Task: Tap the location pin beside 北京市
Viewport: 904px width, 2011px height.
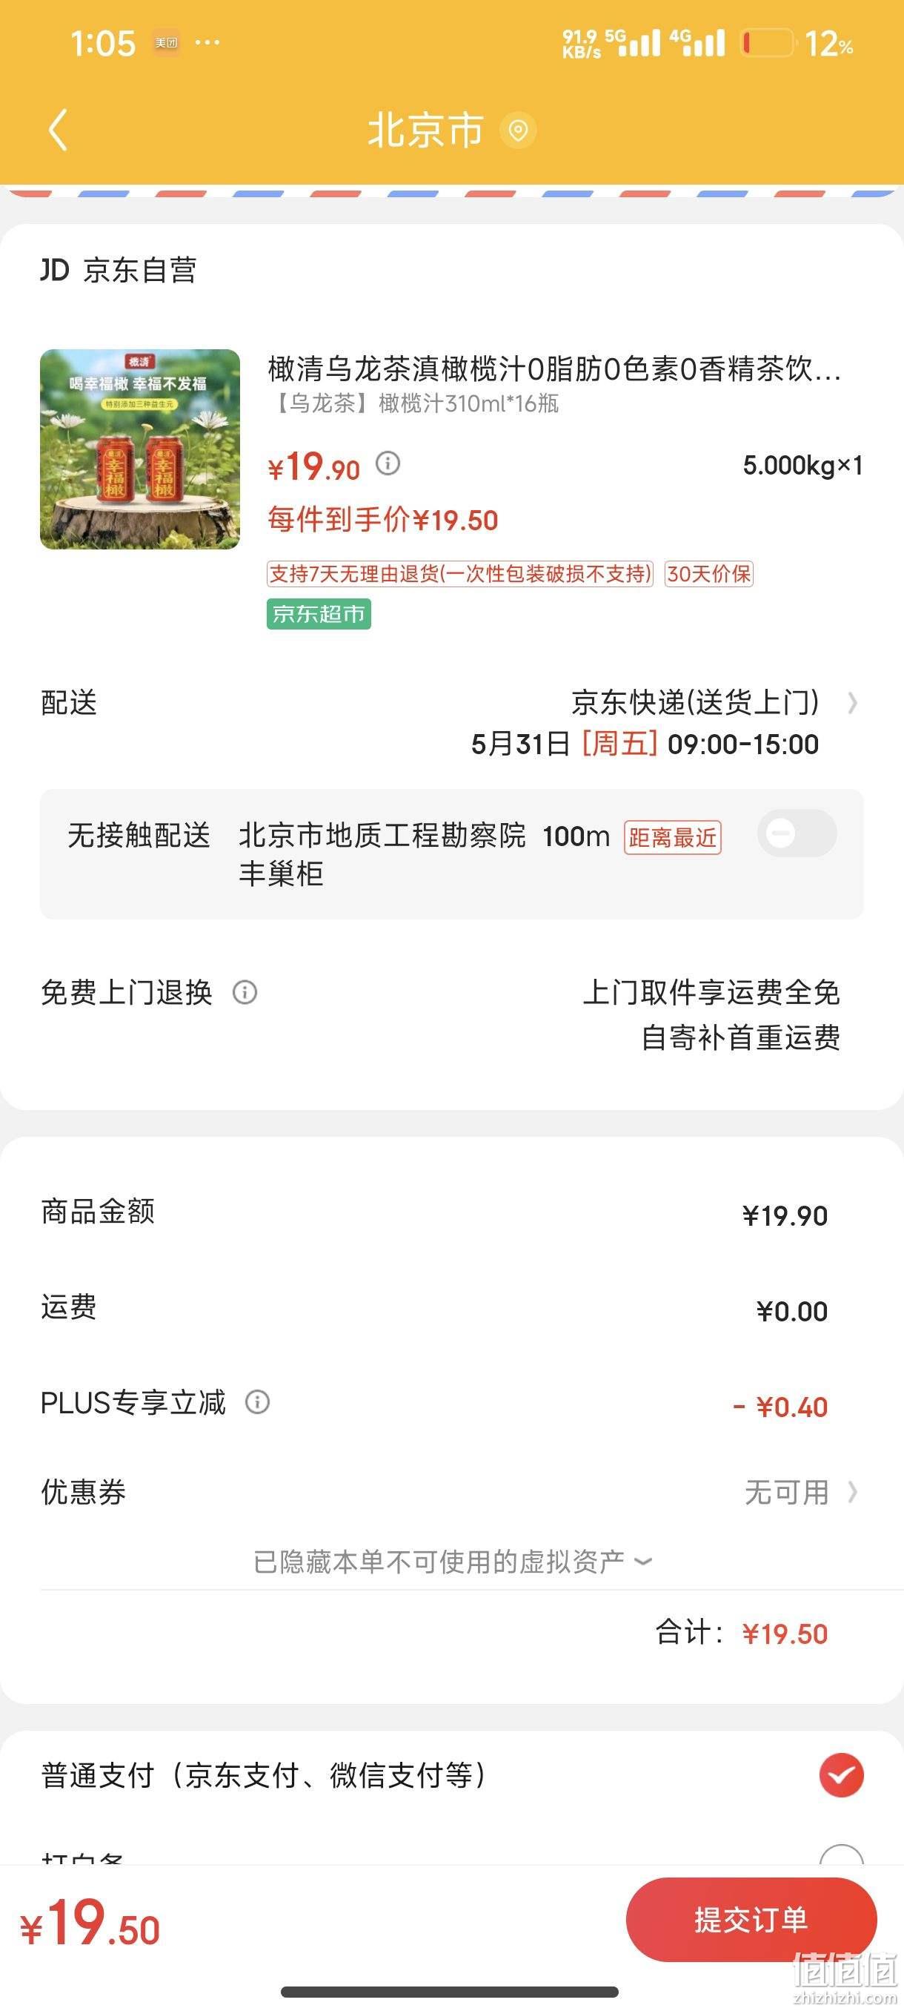Action: click(518, 131)
